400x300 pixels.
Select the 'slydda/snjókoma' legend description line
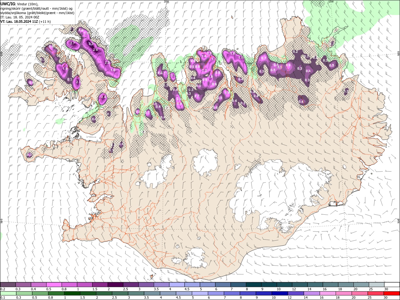37,13
